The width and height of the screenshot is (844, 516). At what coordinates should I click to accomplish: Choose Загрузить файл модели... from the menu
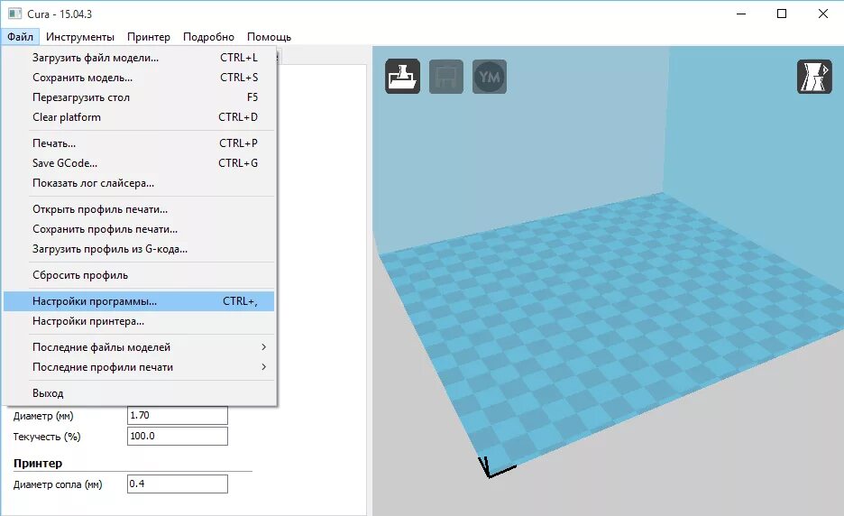tap(139, 58)
